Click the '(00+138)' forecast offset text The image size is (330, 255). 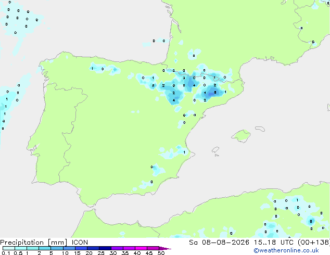[x=313, y=243]
